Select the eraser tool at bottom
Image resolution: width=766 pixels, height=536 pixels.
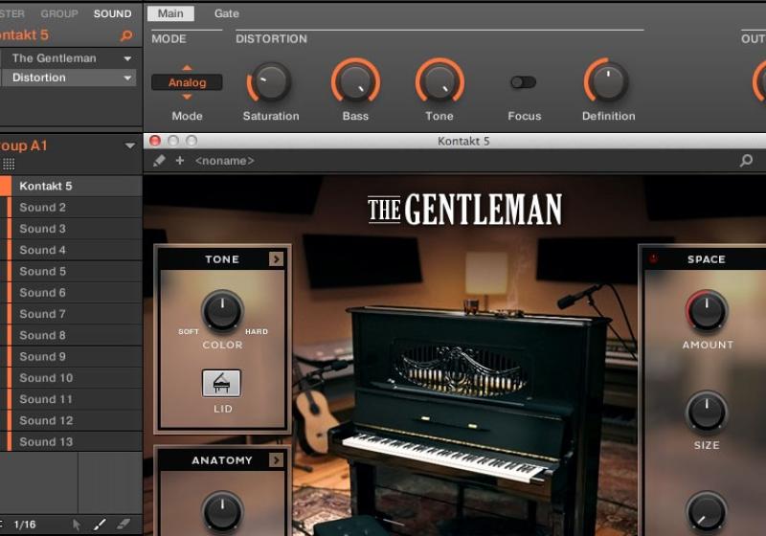tap(123, 525)
